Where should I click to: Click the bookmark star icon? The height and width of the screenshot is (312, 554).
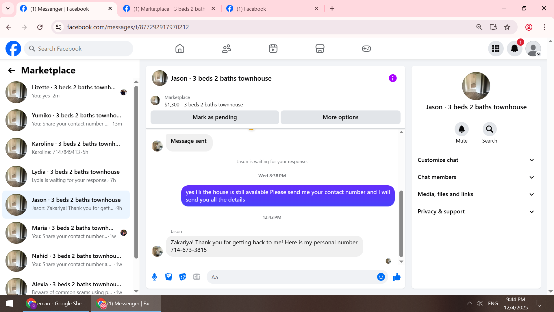pos(507,27)
